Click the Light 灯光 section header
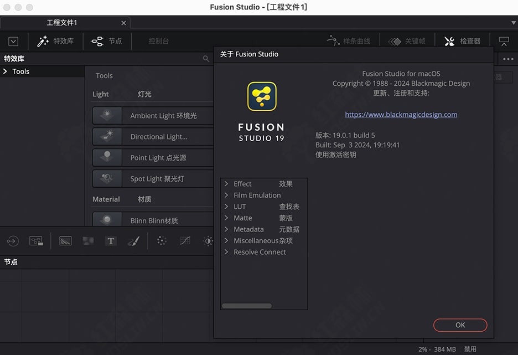Viewport: 518px width, 355px height. point(122,94)
